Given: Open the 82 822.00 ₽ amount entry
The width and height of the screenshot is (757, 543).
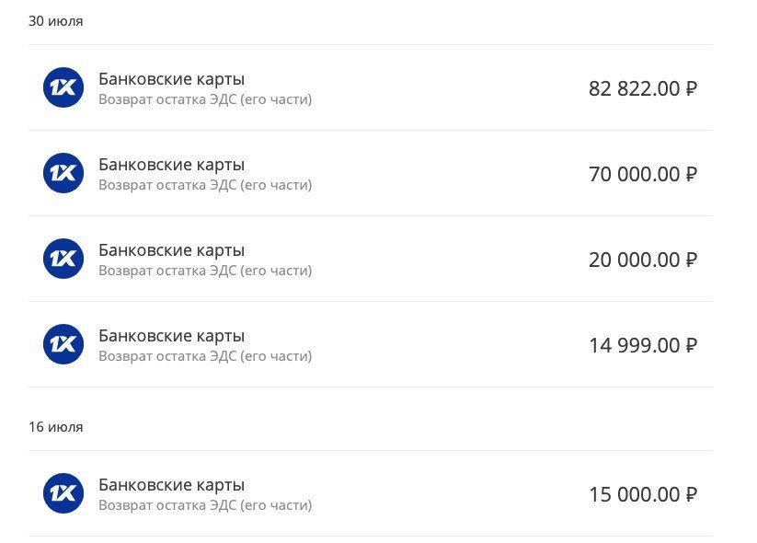Looking at the screenshot, I should pyautogui.click(x=643, y=89).
